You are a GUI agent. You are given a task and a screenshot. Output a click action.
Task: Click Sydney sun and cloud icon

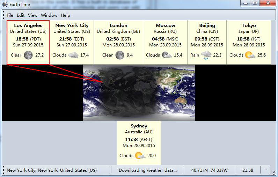[140, 156]
